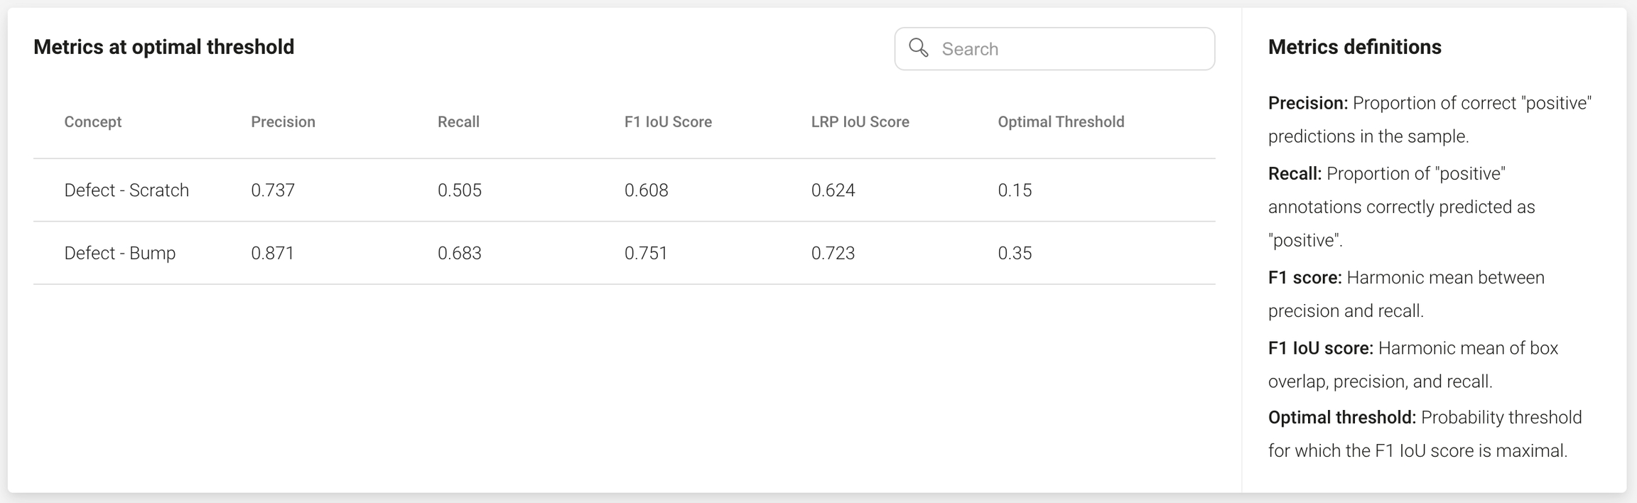Click Scratch recall value 0.505
Image resolution: width=1637 pixels, height=503 pixels.
[460, 190]
